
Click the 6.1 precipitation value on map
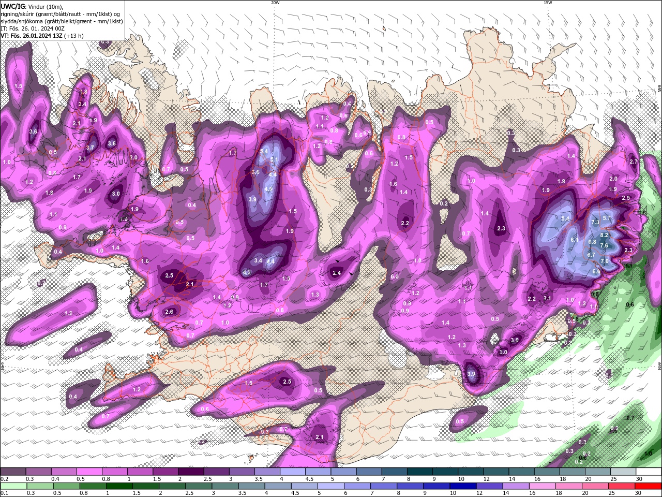coord(575,240)
